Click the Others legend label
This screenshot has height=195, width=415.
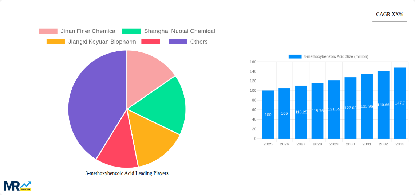pyautogui.click(x=199, y=42)
